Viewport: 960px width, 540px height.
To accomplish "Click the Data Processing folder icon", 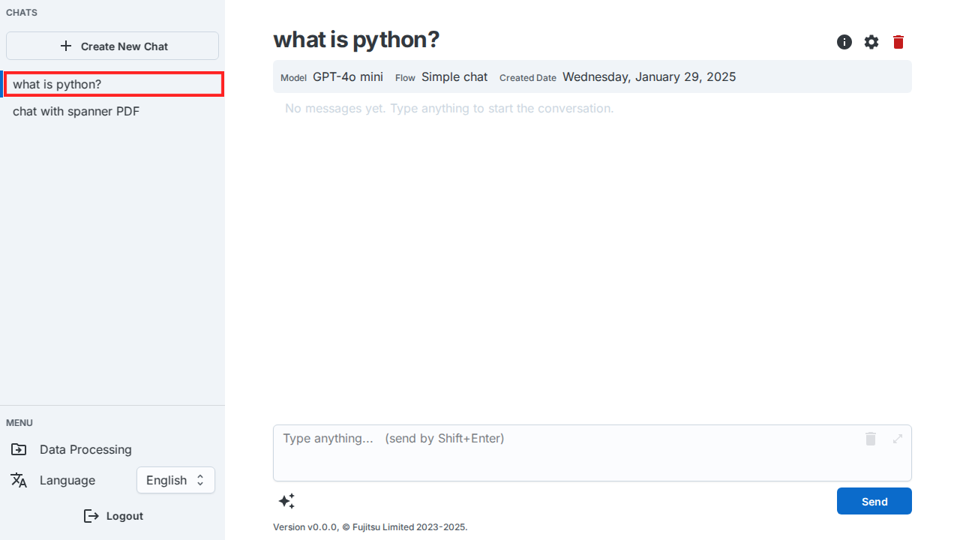I will pos(19,449).
